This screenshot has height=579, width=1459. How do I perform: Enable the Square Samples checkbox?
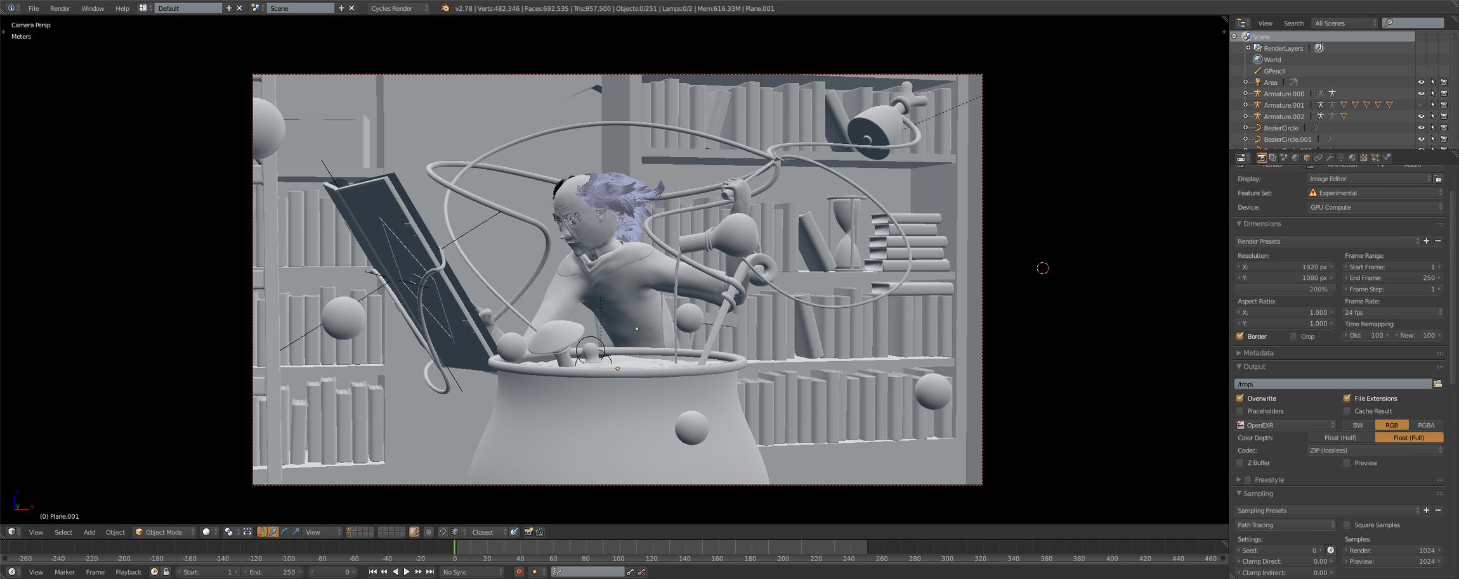(1347, 525)
